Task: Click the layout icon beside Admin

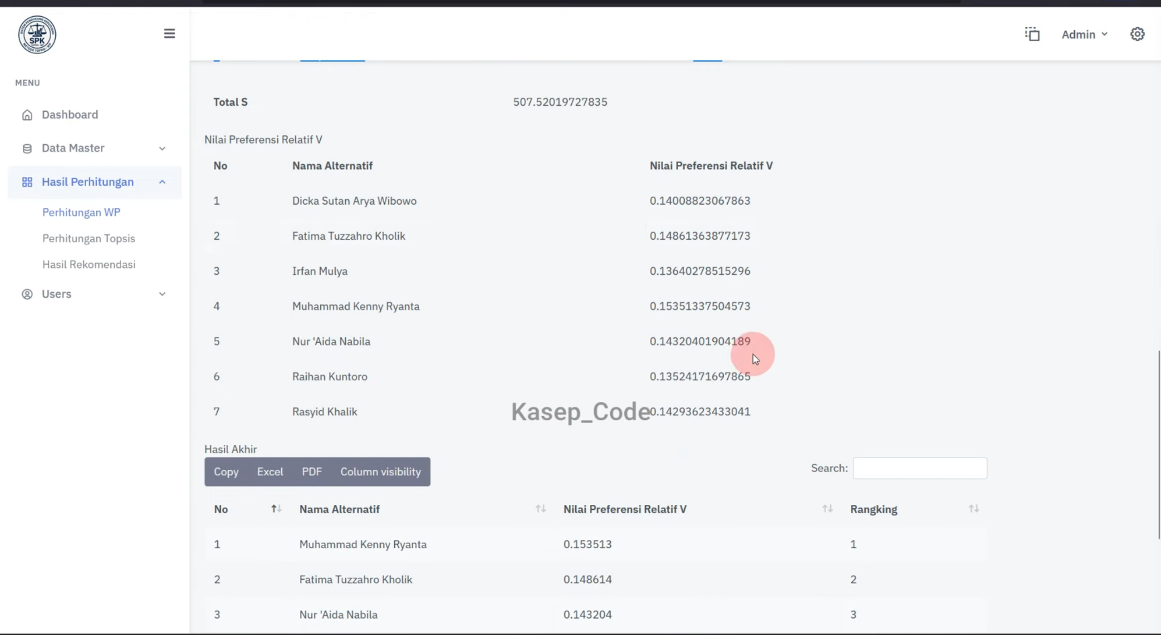Action: point(1032,34)
